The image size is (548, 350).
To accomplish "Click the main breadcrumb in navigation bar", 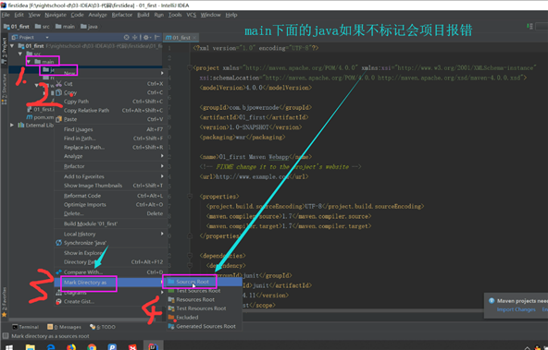I will (x=65, y=27).
